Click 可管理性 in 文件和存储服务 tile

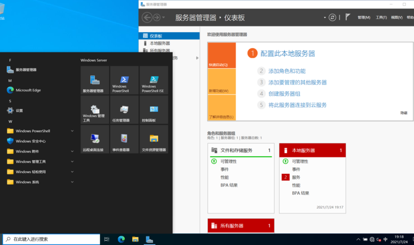228,161
